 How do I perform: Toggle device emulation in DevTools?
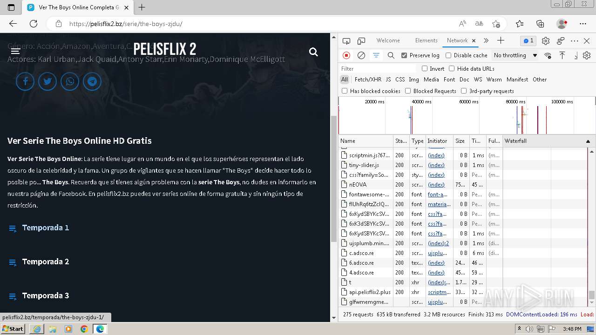pyautogui.click(x=361, y=41)
